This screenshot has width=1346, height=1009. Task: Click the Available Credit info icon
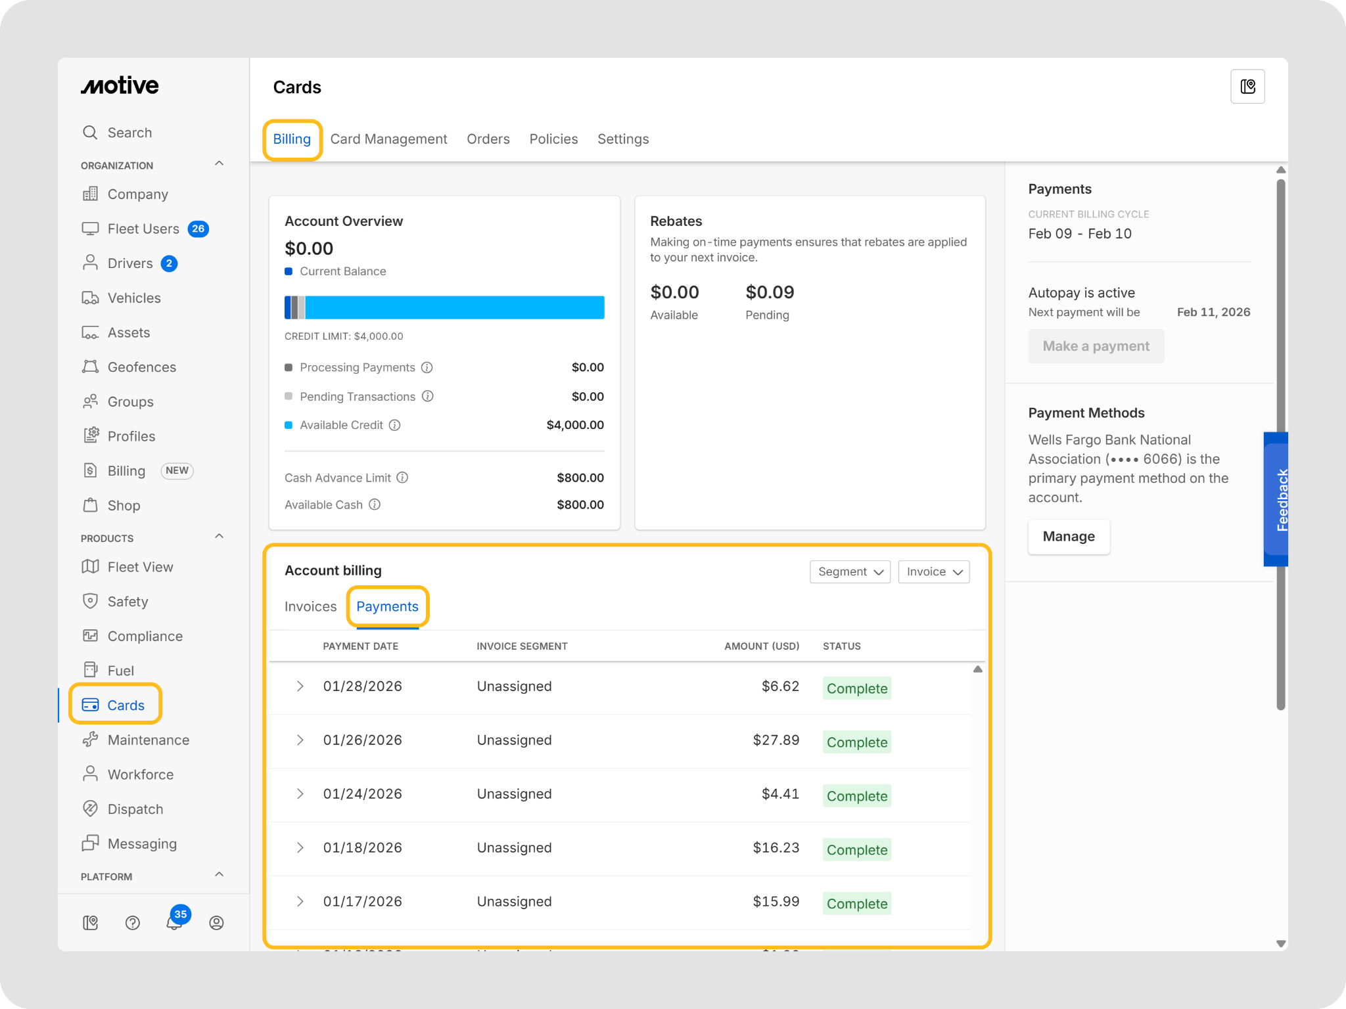click(x=395, y=425)
